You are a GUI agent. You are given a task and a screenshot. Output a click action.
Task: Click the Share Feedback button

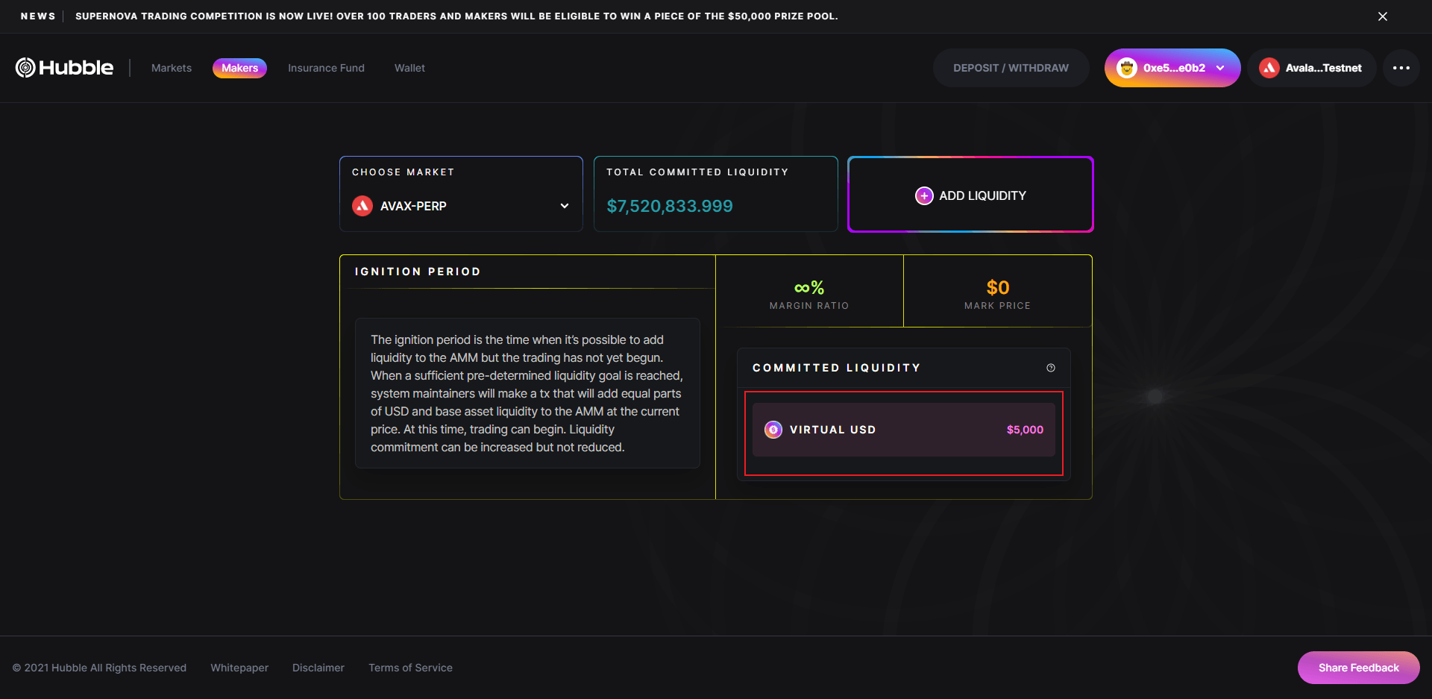click(x=1358, y=668)
